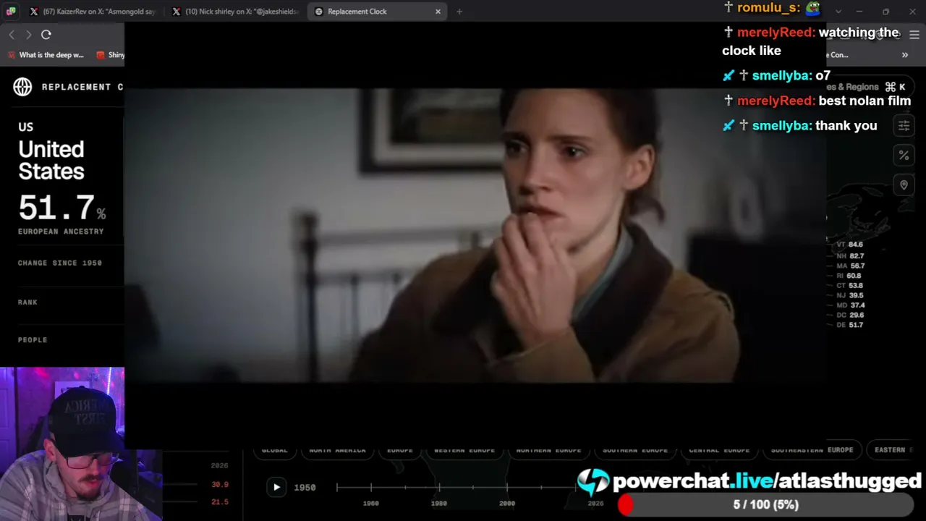Image resolution: width=926 pixels, height=521 pixels.
Task: Select the Western Europe region filter
Action: pos(464,450)
